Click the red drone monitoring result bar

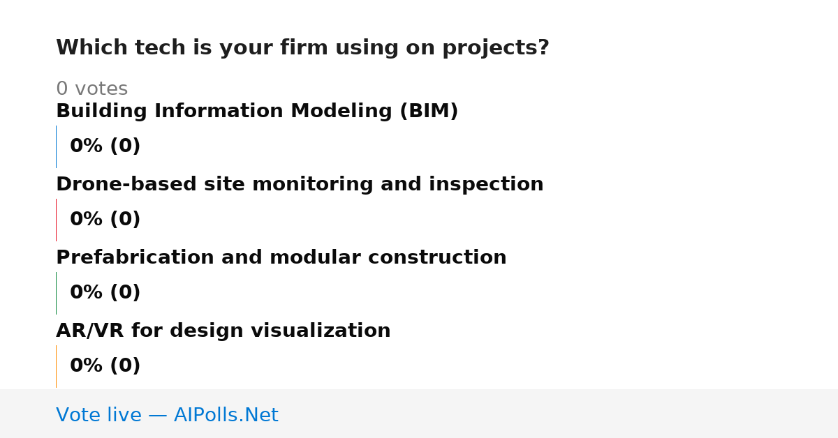(57, 220)
